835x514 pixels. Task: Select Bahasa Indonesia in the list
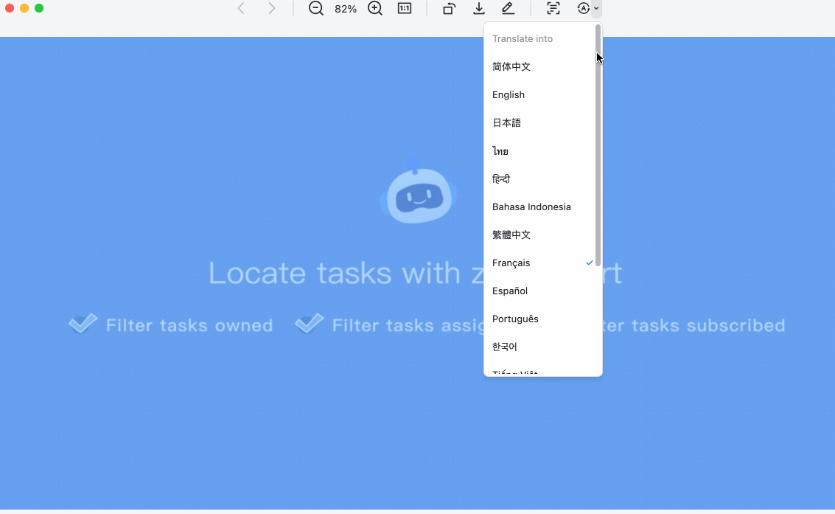[x=531, y=206]
